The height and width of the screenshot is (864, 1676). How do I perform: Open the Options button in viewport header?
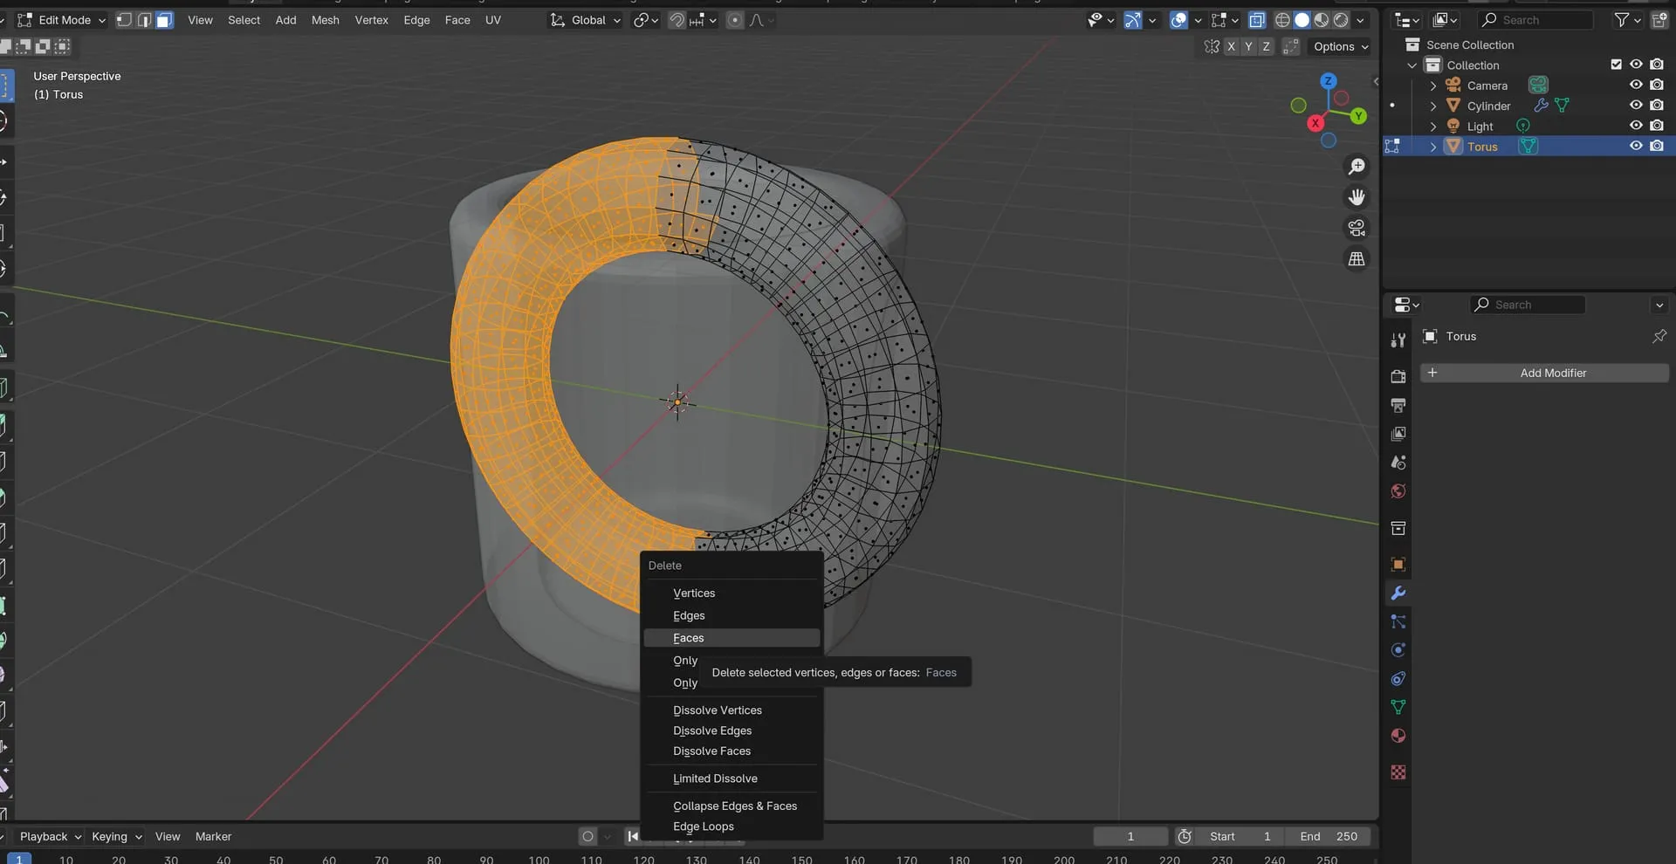(x=1340, y=46)
